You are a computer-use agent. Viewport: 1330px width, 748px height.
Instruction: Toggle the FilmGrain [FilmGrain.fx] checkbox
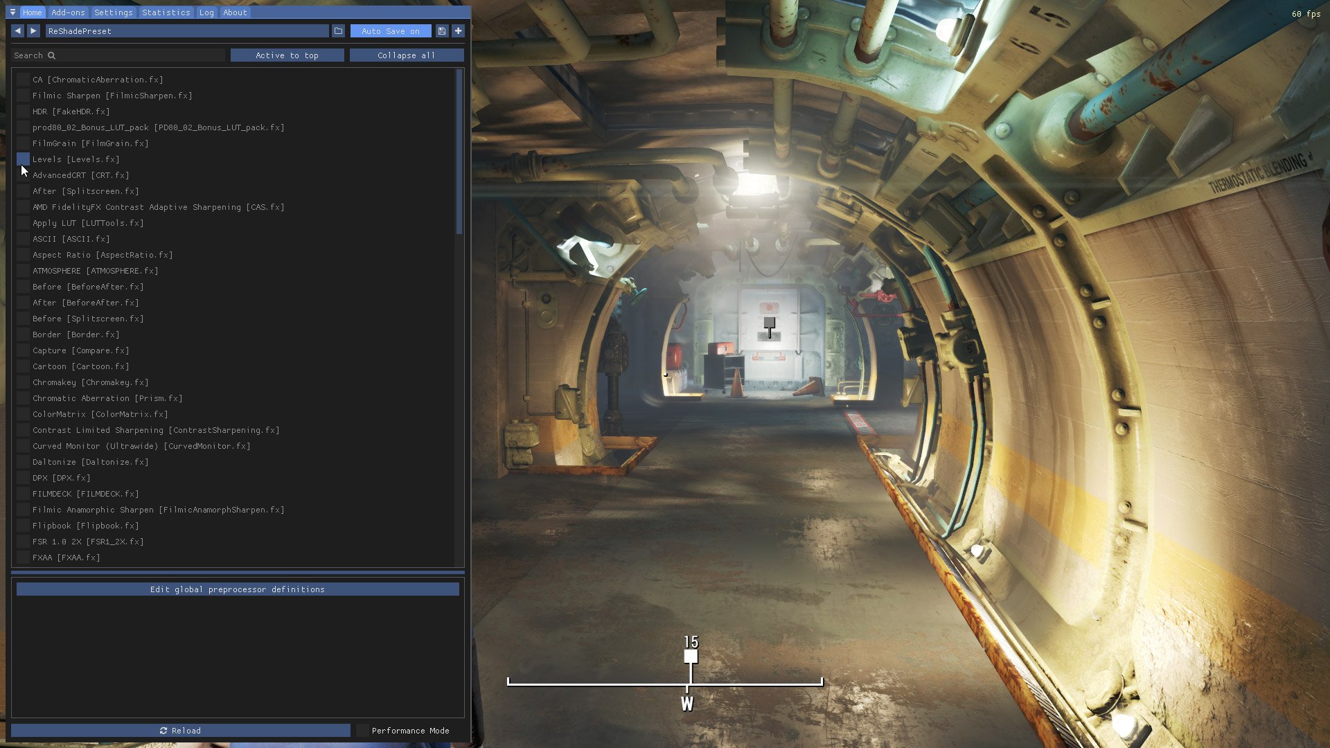pyautogui.click(x=23, y=143)
